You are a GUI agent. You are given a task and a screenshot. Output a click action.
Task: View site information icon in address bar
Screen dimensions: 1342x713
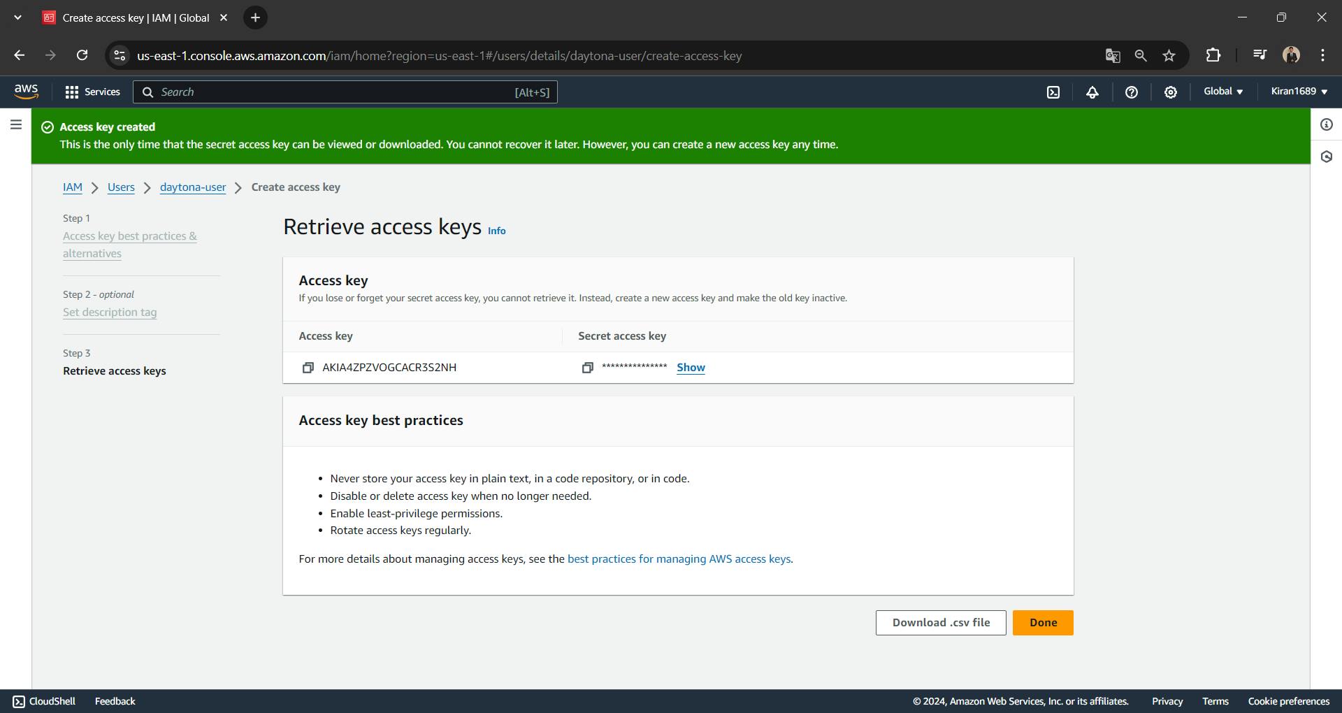pos(120,55)
